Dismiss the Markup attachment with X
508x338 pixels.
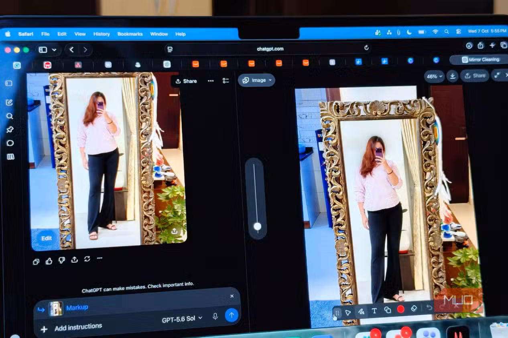coord(232,296)
